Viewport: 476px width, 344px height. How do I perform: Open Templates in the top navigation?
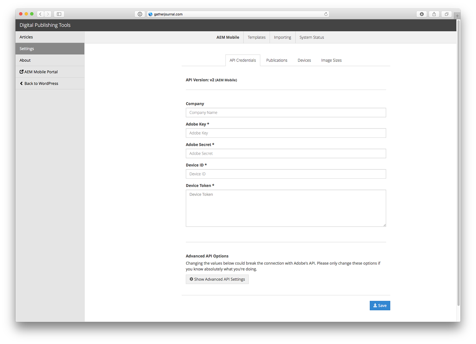(256, 37)
